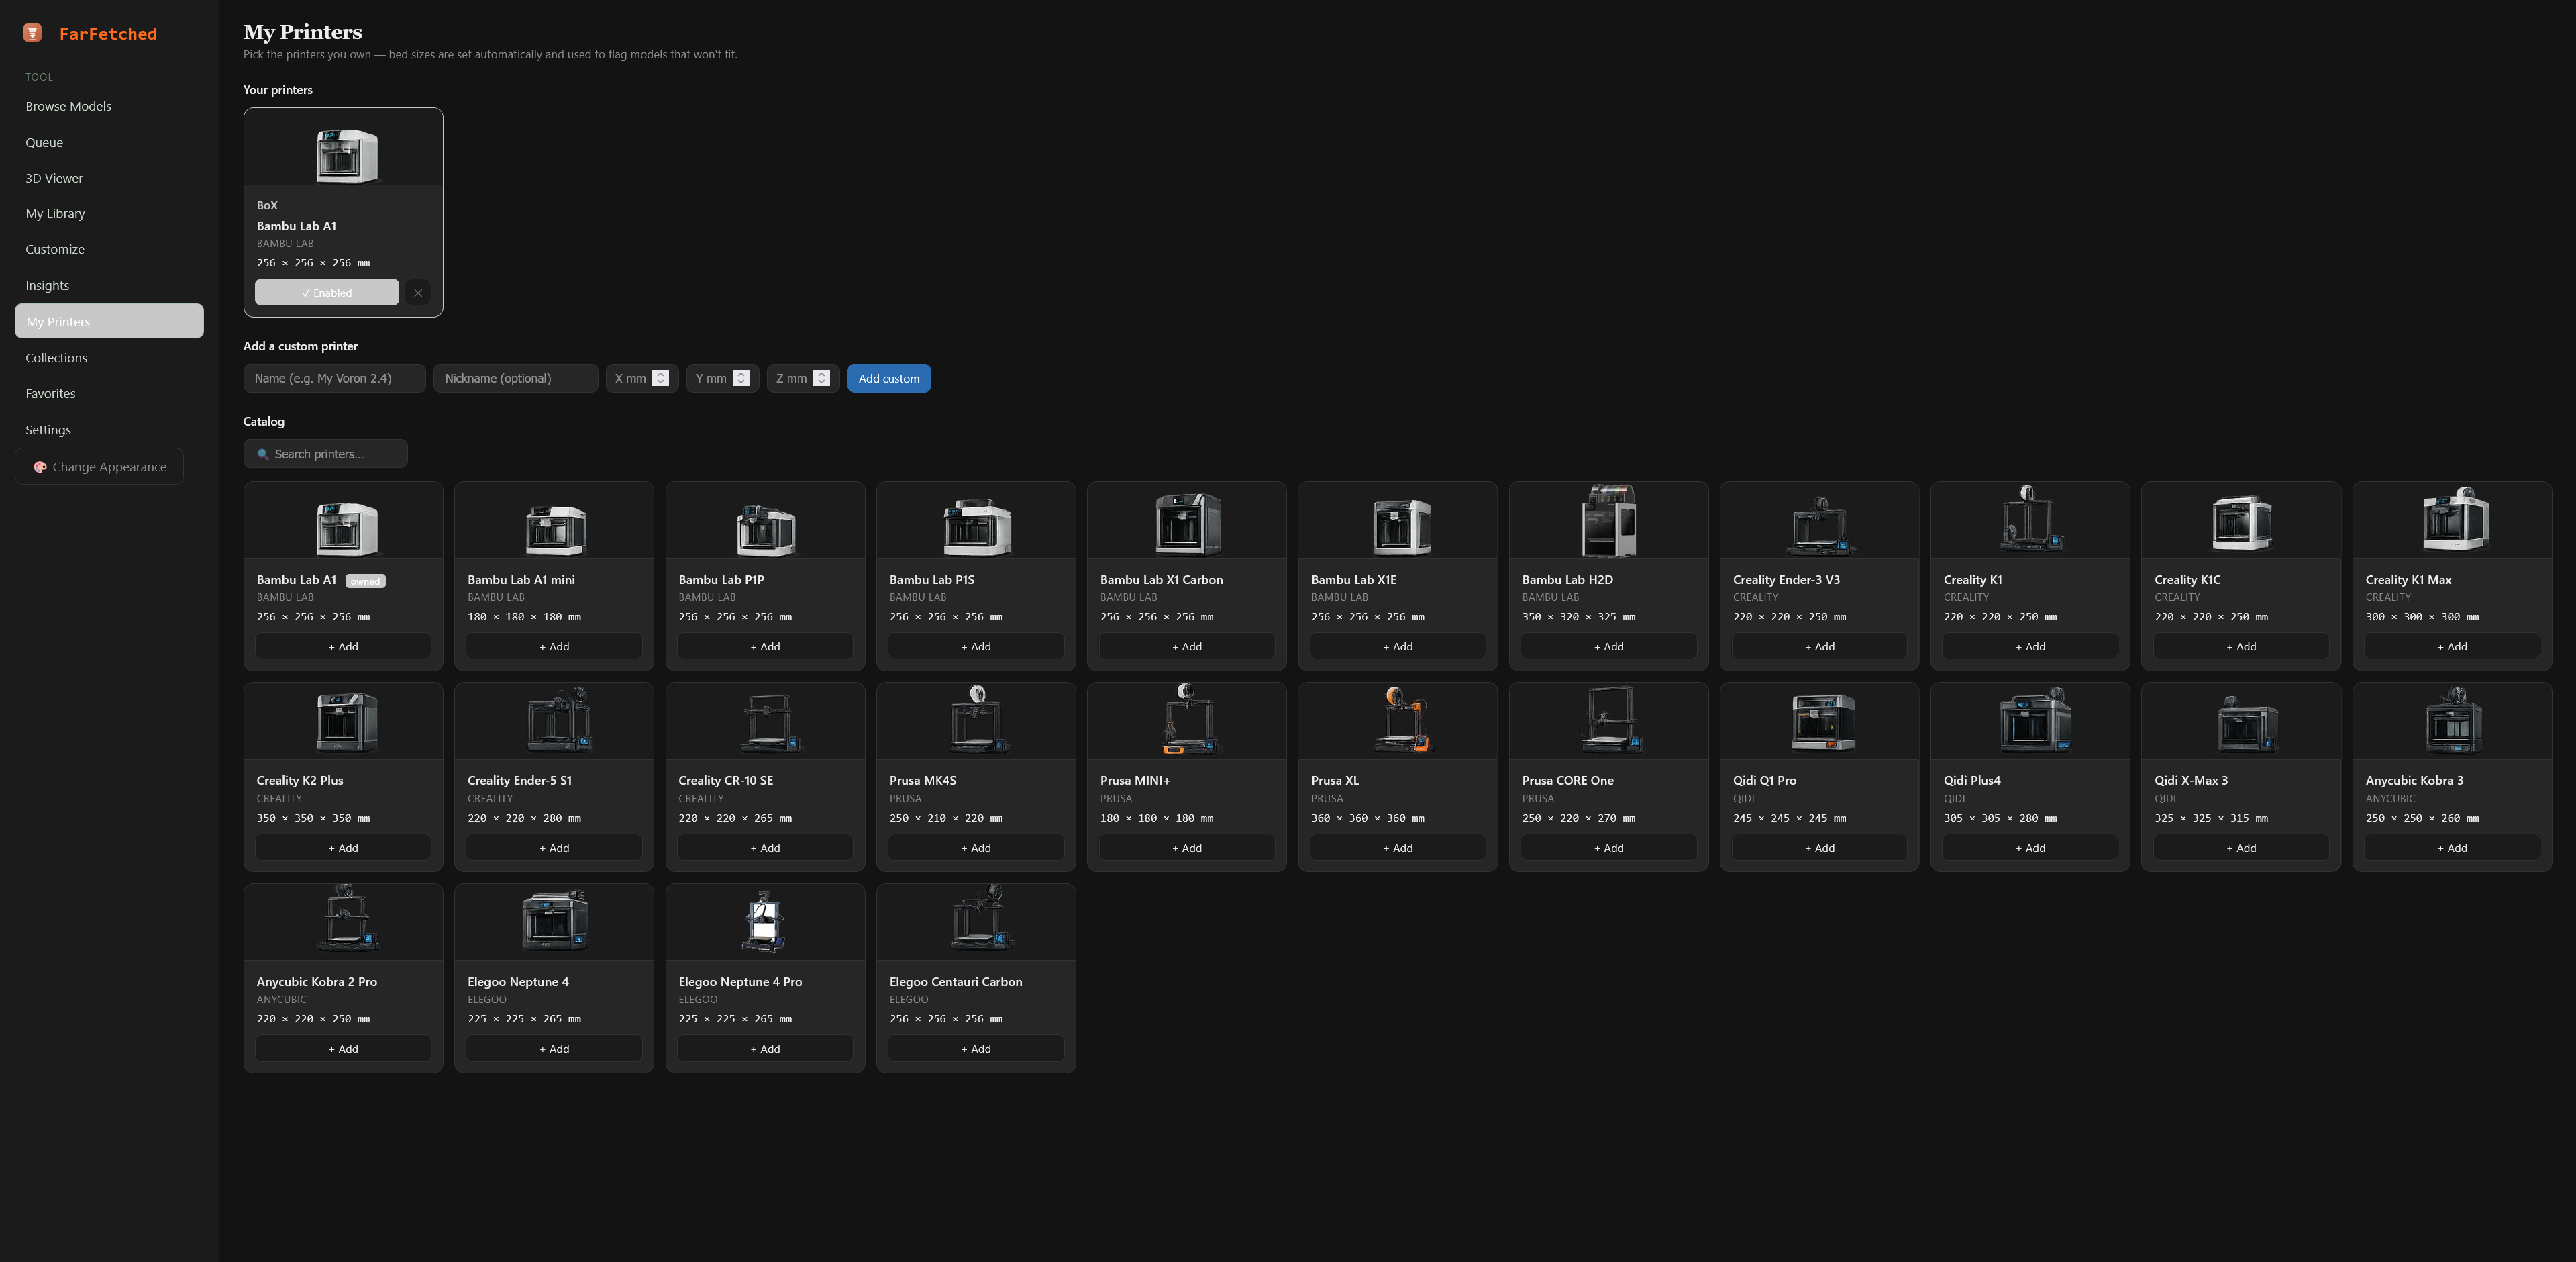Click the Change Appearance button

[99, 467]
